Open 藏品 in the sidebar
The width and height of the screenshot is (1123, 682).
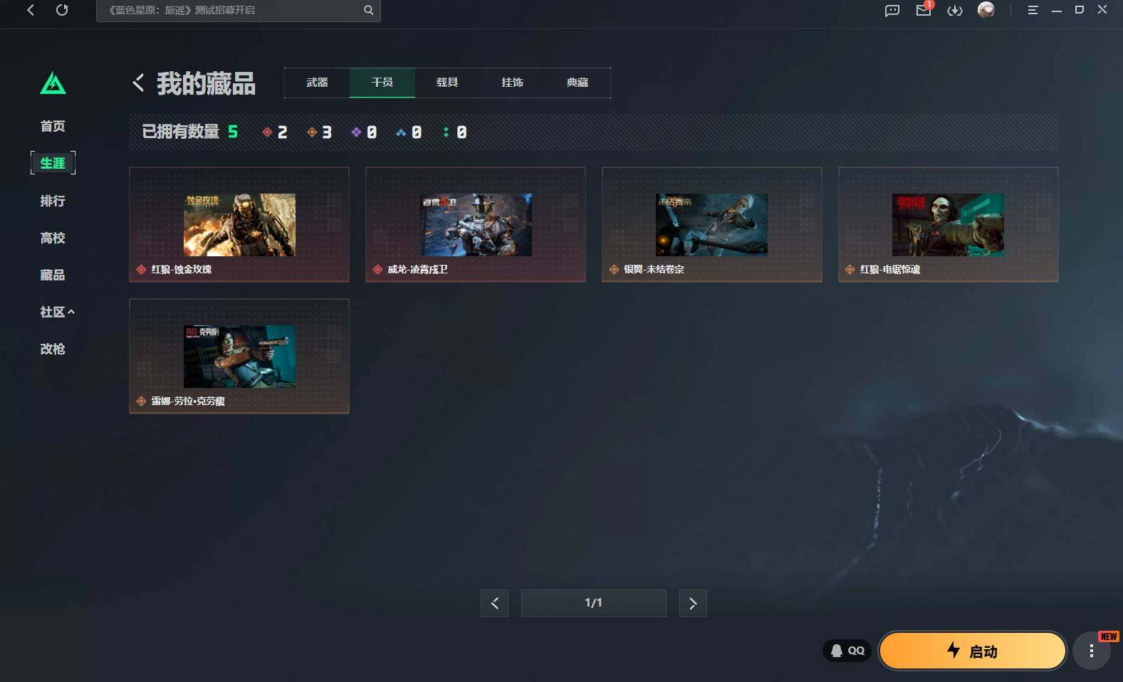coord(53,275)
